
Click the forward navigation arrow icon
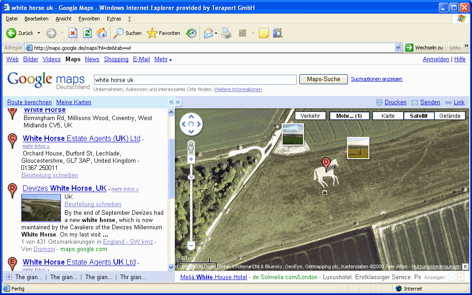(x=51, y=33)
